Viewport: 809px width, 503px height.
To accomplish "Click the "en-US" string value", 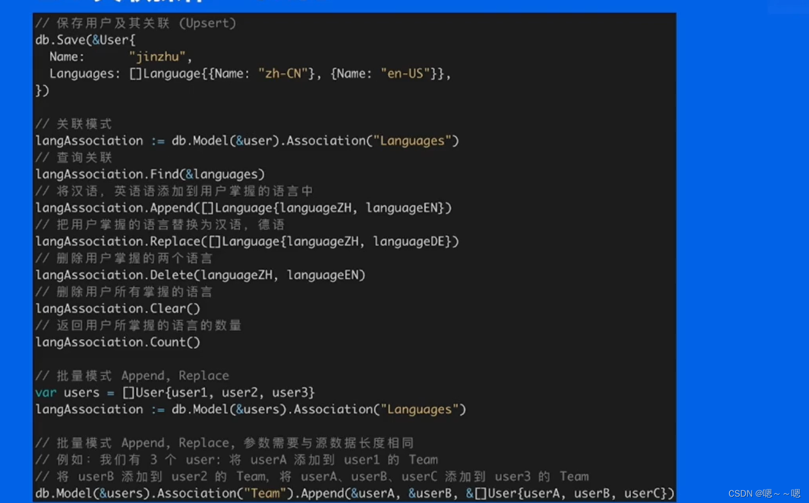I will [x=405, y=73].
